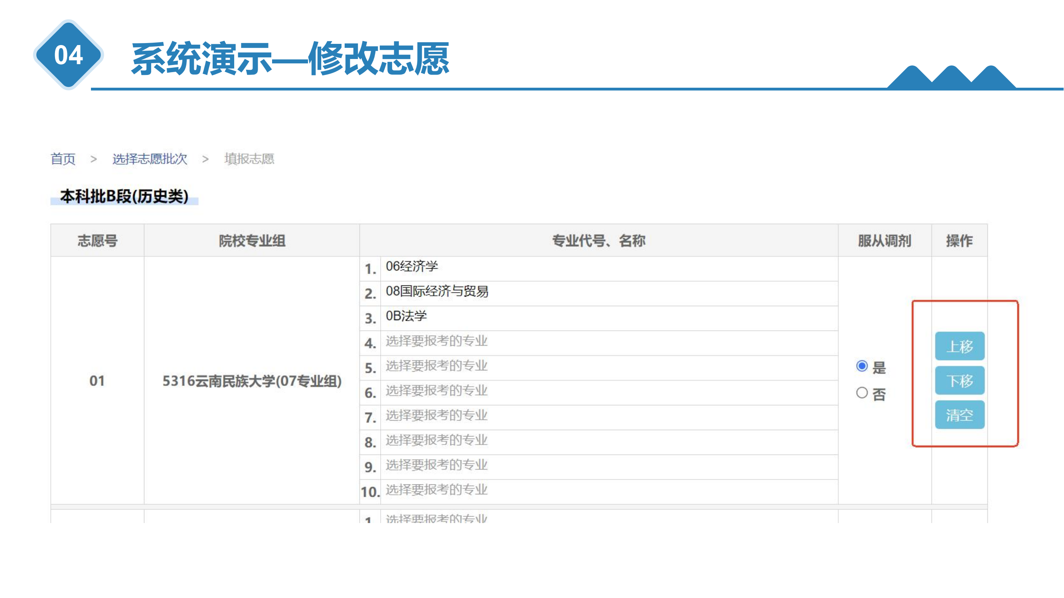Click the 选择要报考的专业 field in row 10

click(436, 490)
